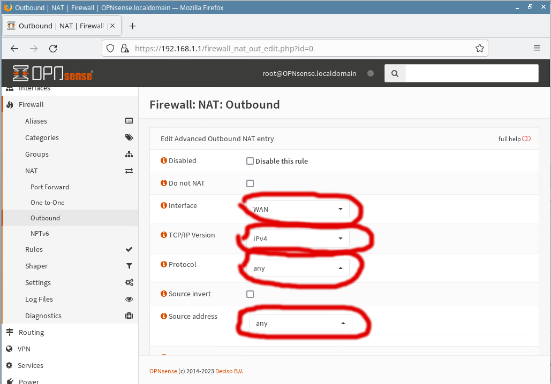Click the OPNsense search input field
The width and height of the screenshot is (551, 384).
471,74
